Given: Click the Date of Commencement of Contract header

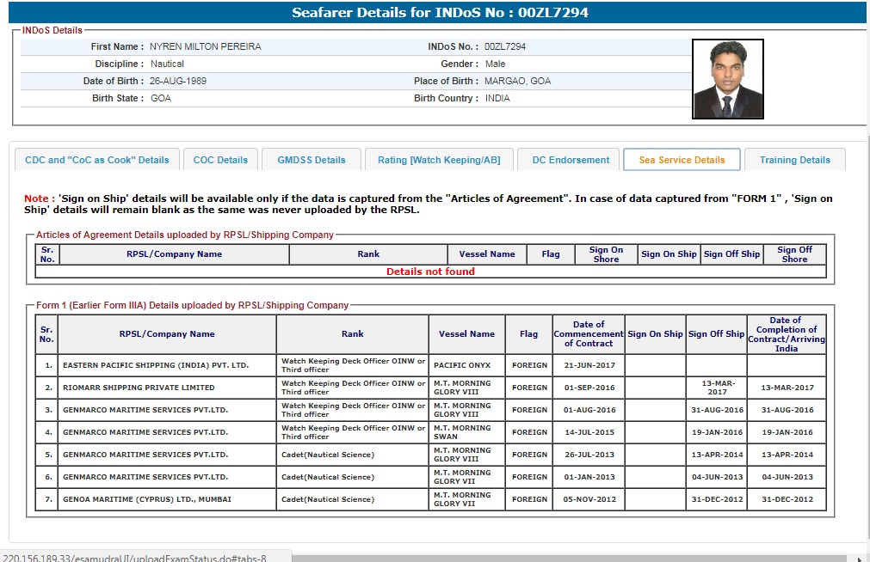Looking at the screenshot, I should pyautogui.click(x=588, y=334).
